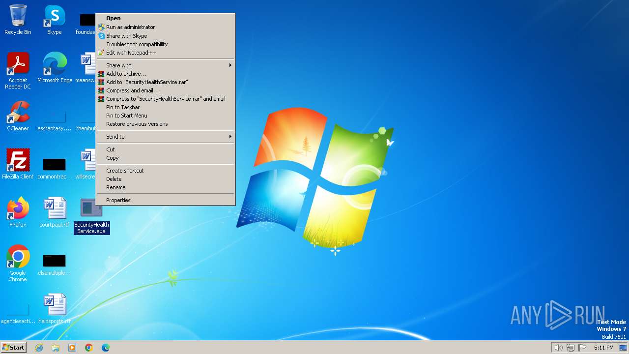Select the commontrac... desktop file

[x=55, y=168]
